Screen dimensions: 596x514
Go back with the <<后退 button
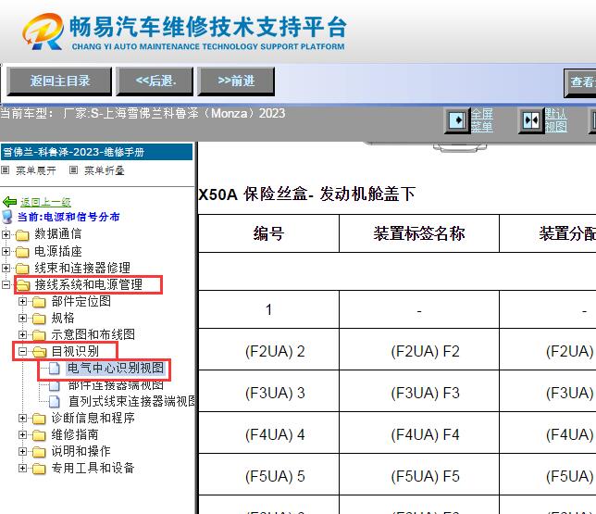pos(155,81)
